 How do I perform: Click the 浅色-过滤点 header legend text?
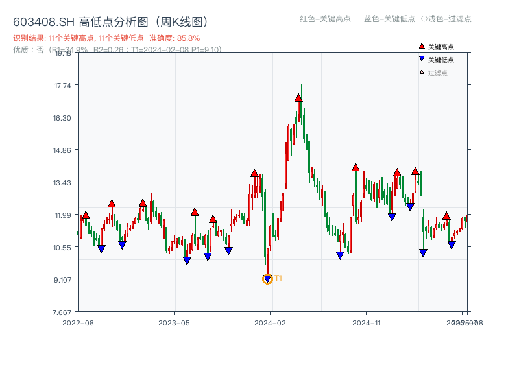coord(450,19)
